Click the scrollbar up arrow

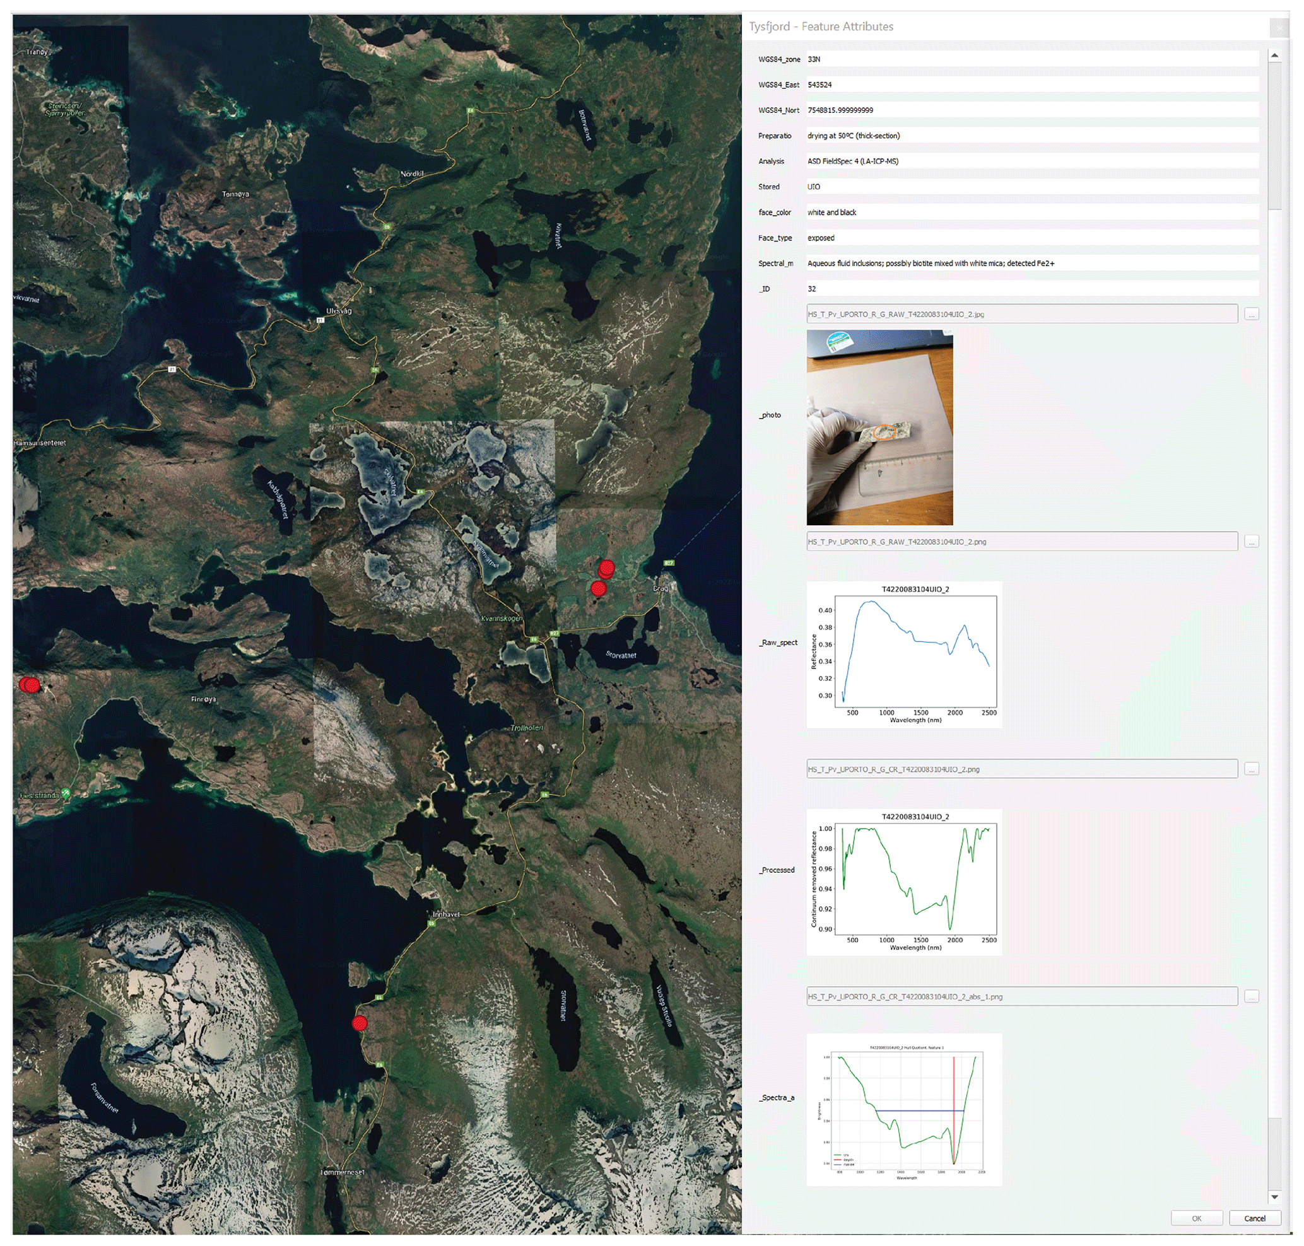pos(1274,55)
